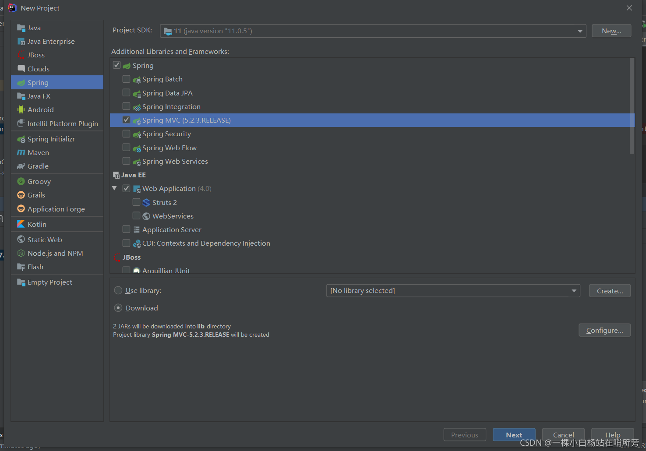This screenshot has width=646, height=451.
Task: Click the Java Enterprise icon
Action: 21,42
